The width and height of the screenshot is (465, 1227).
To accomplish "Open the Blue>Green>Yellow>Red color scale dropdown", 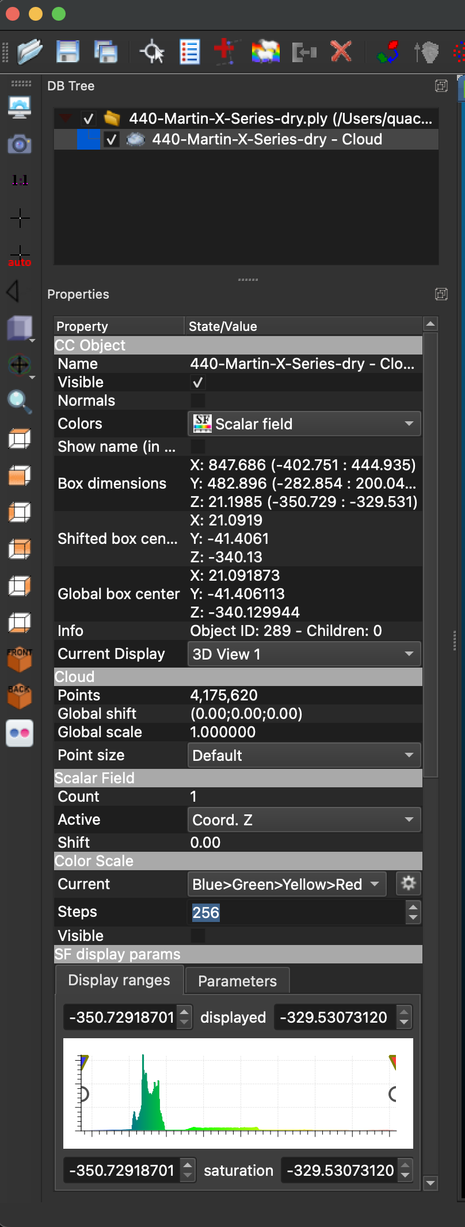I will pyautogui.click(x=287, y=884).
